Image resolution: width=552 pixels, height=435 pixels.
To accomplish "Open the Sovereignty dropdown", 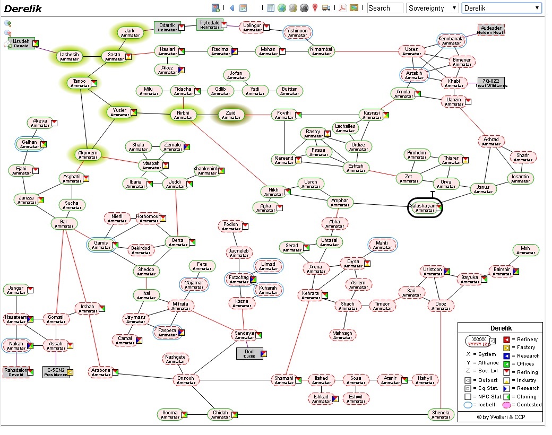I will coord(432,8).
